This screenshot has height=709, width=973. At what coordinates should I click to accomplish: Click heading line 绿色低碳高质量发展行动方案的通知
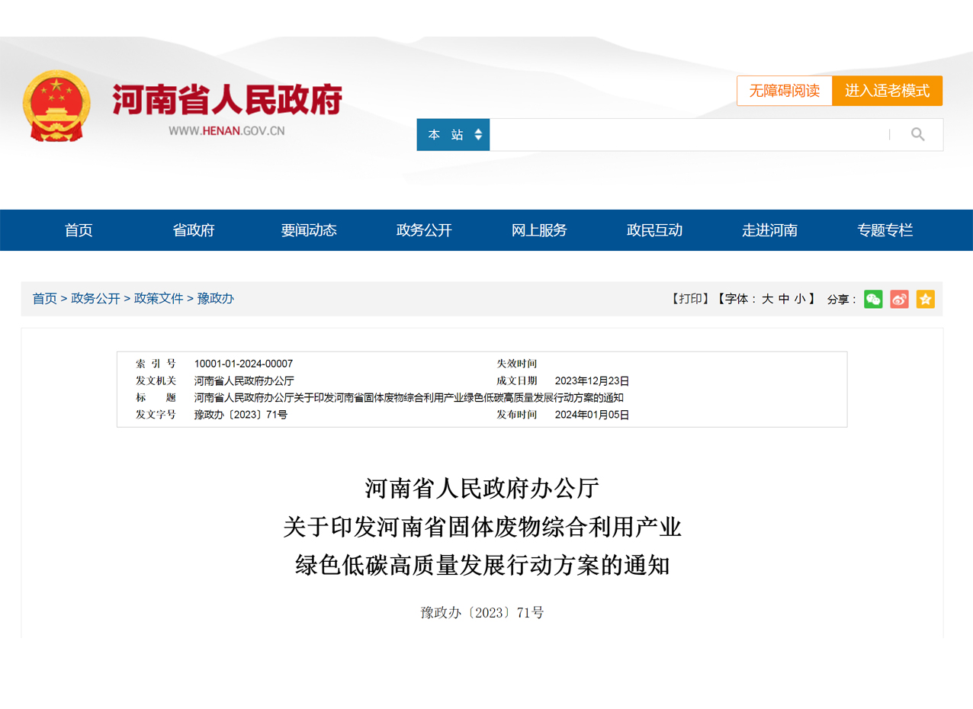[x=483, y=566]
